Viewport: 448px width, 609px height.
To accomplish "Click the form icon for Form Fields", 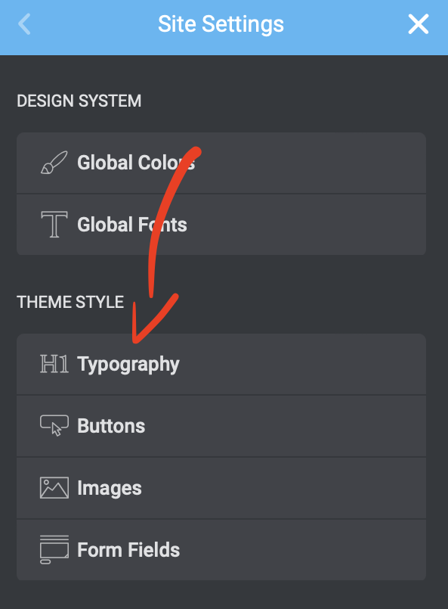I will click(54, 549).
